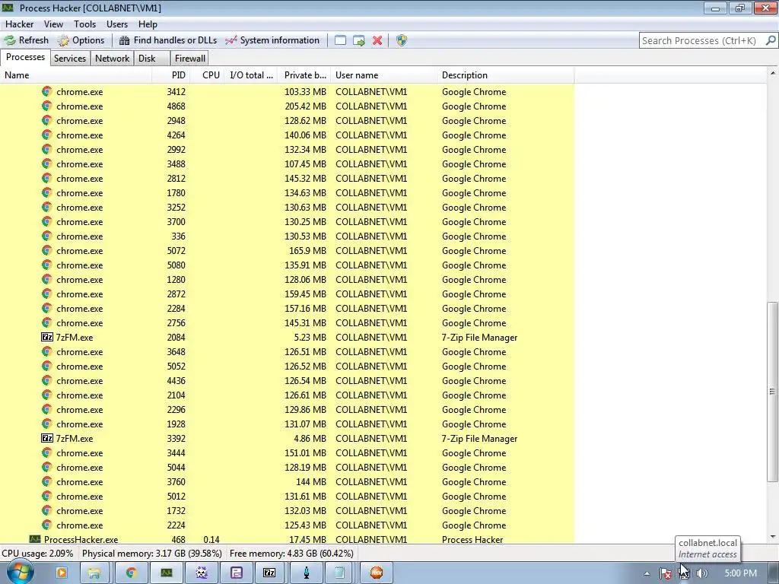Show hidden tray icons arrow
The width and height of the screenshot is (779, 584).
tap(647, 573)
